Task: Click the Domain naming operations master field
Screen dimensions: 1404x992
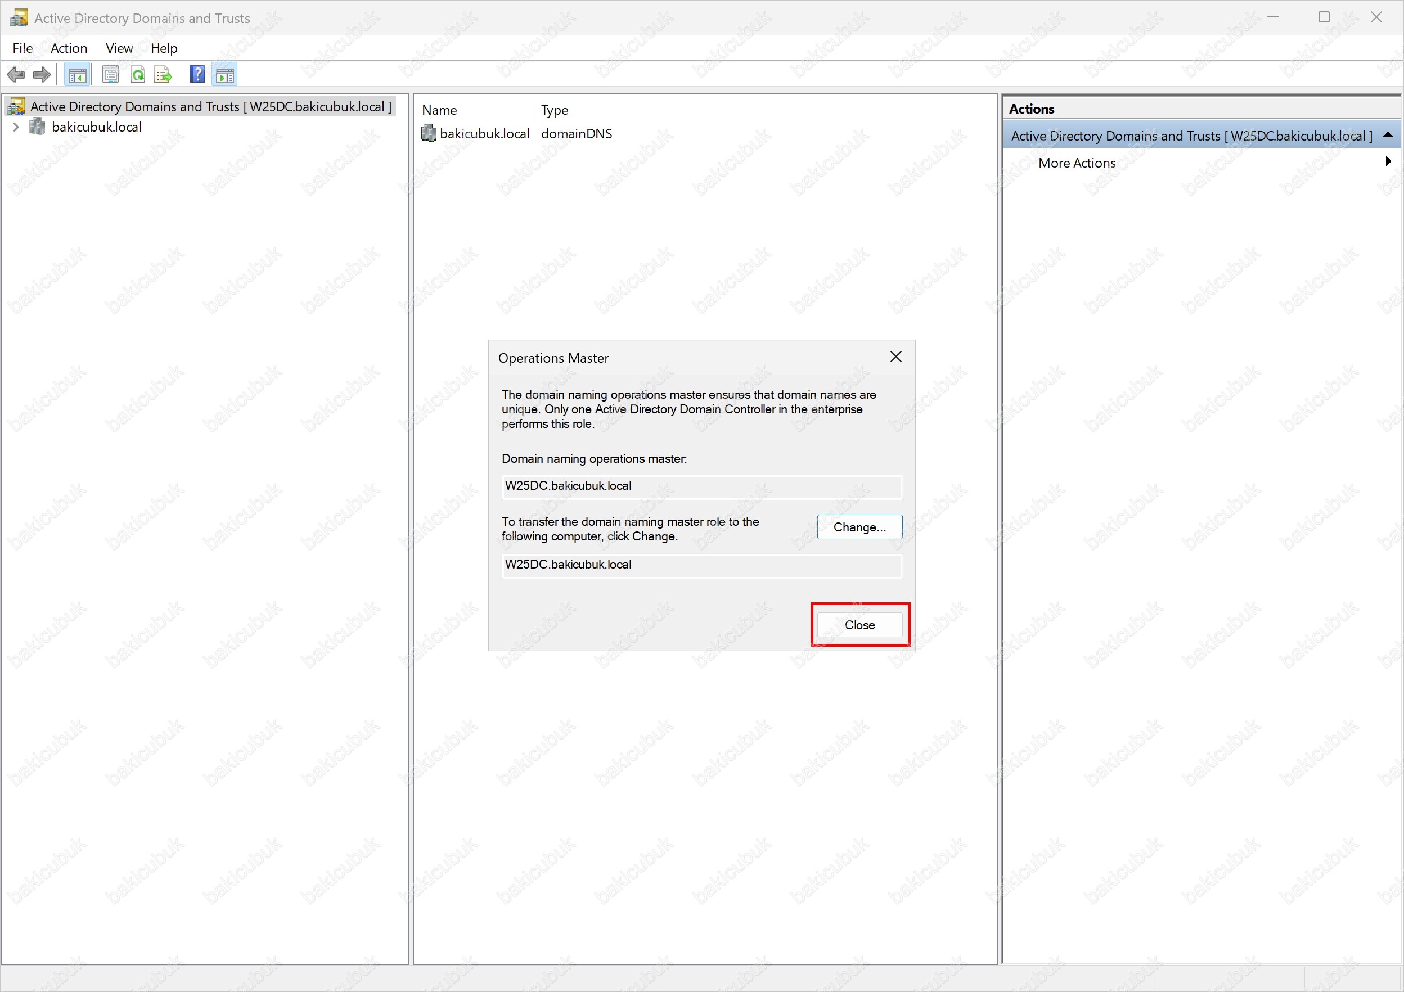Action: (x=701, y=487)
